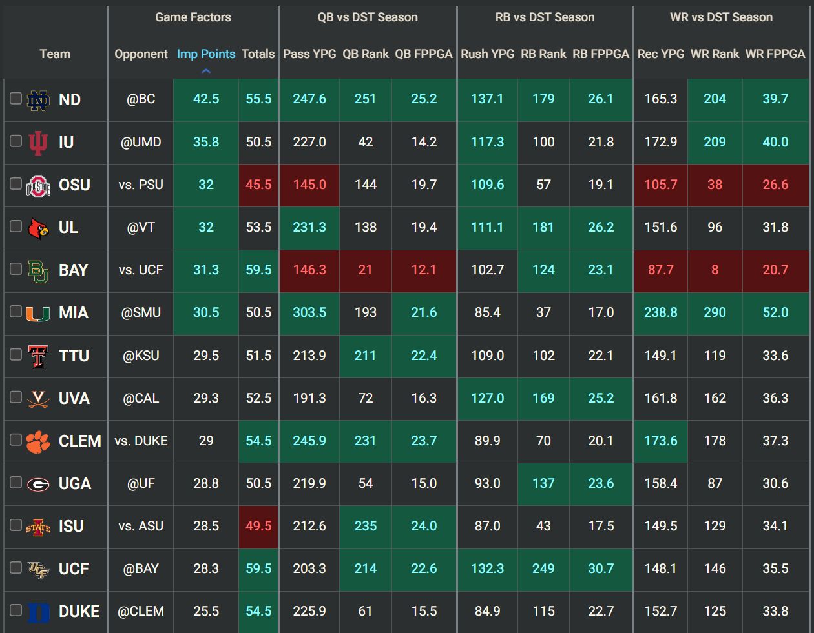Select UVA Rush YPG 127.0 cell
Viewport: 814px width, 633px height.
[x=488, y=399]
